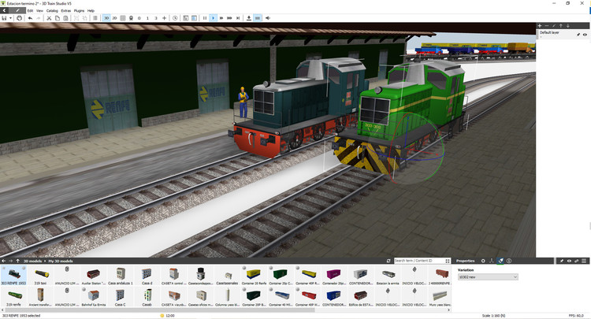Click the Undo arrow icon
This screenshot has height=319, width=591.
[30, 17]
